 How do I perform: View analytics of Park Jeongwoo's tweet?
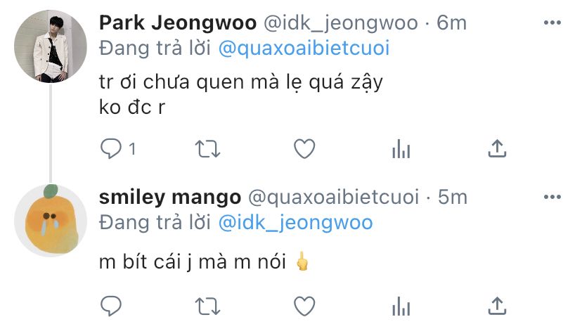(401, 149)
